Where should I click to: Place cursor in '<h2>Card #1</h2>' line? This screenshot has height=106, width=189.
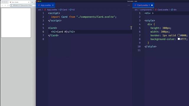[x=63, y=32]
